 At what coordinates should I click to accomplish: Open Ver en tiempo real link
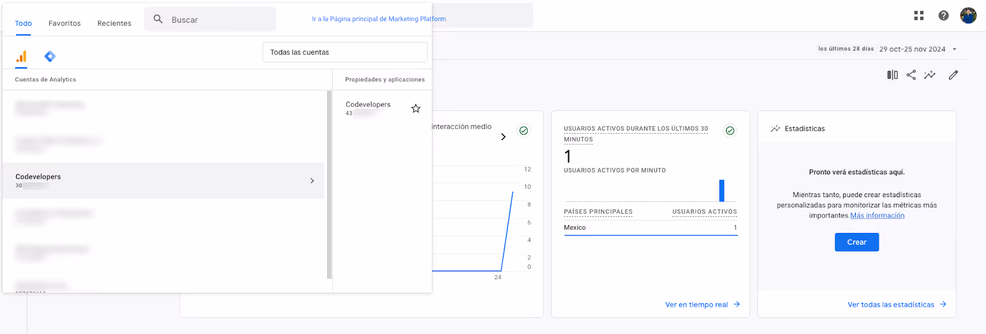[703, 304]
